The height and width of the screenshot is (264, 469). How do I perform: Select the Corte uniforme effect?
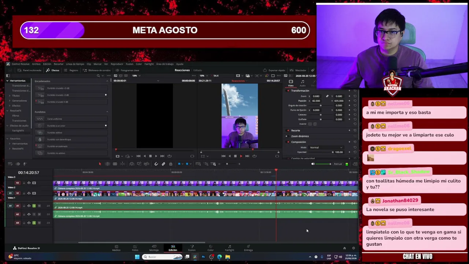pos(71,119)
